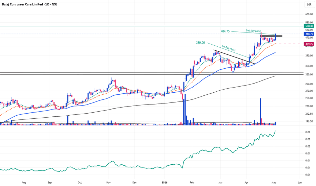Click the 2026 label on time axis

coord(164,183)
